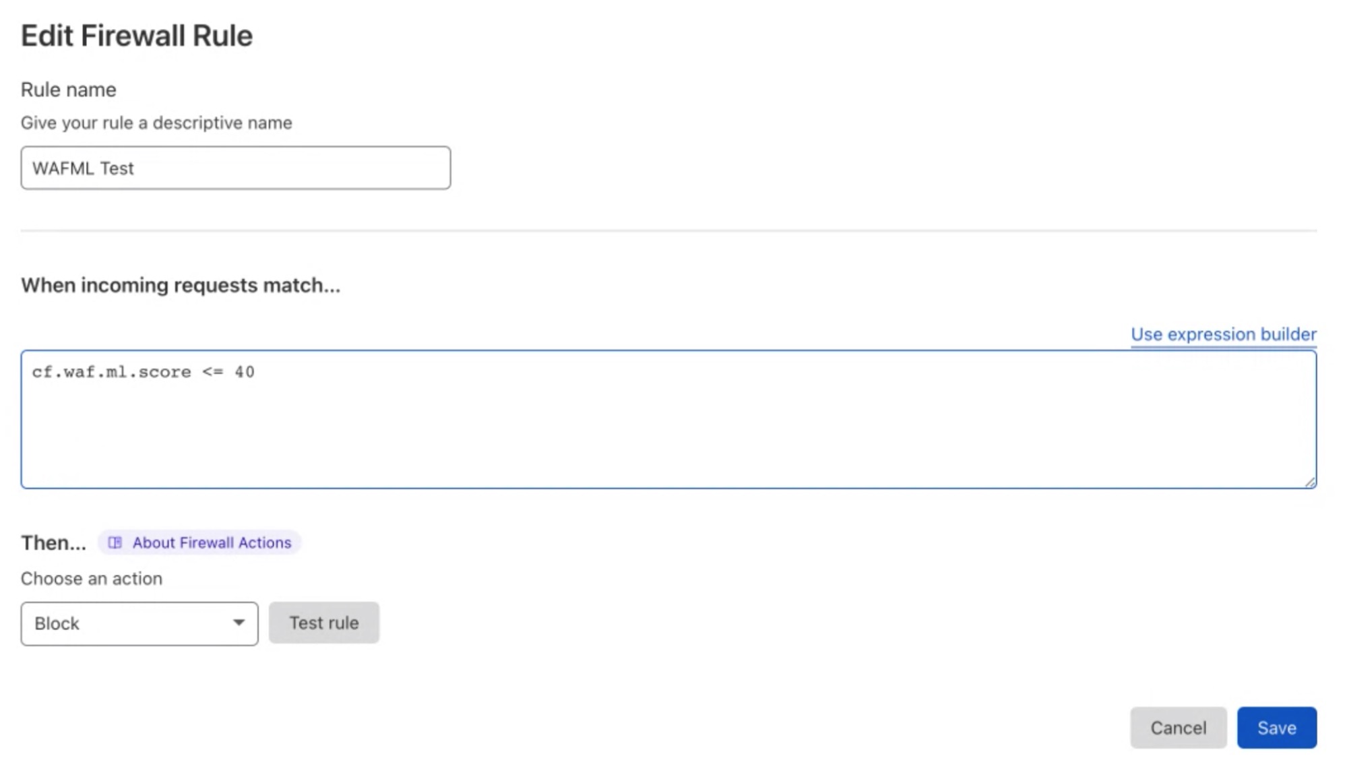1347x781 pixels.
Task: Click the book icon beside About Firewall Actions
Action: [115, 542]
